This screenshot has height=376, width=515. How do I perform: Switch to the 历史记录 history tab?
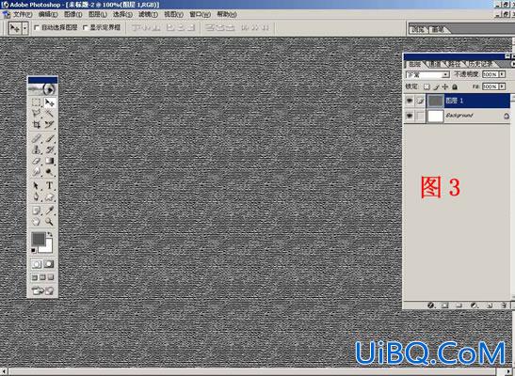(x=480, y=64)
